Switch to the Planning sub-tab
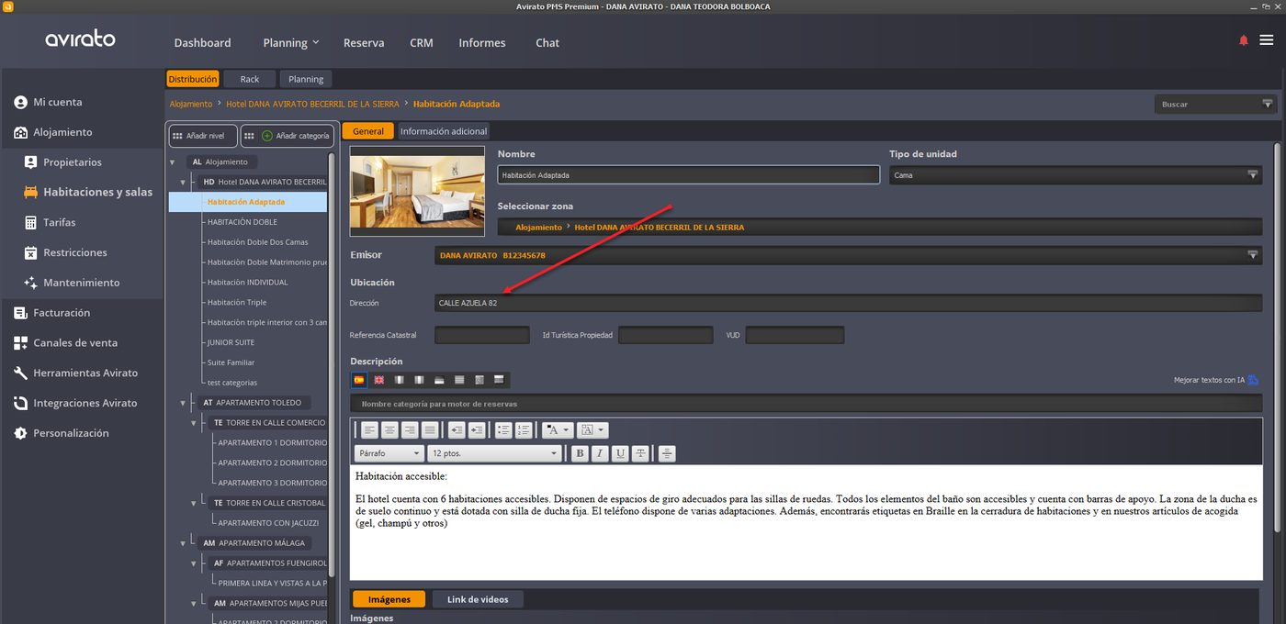Image resolution: width=1286 pixels, height=624 pixels. pos(306,79)
